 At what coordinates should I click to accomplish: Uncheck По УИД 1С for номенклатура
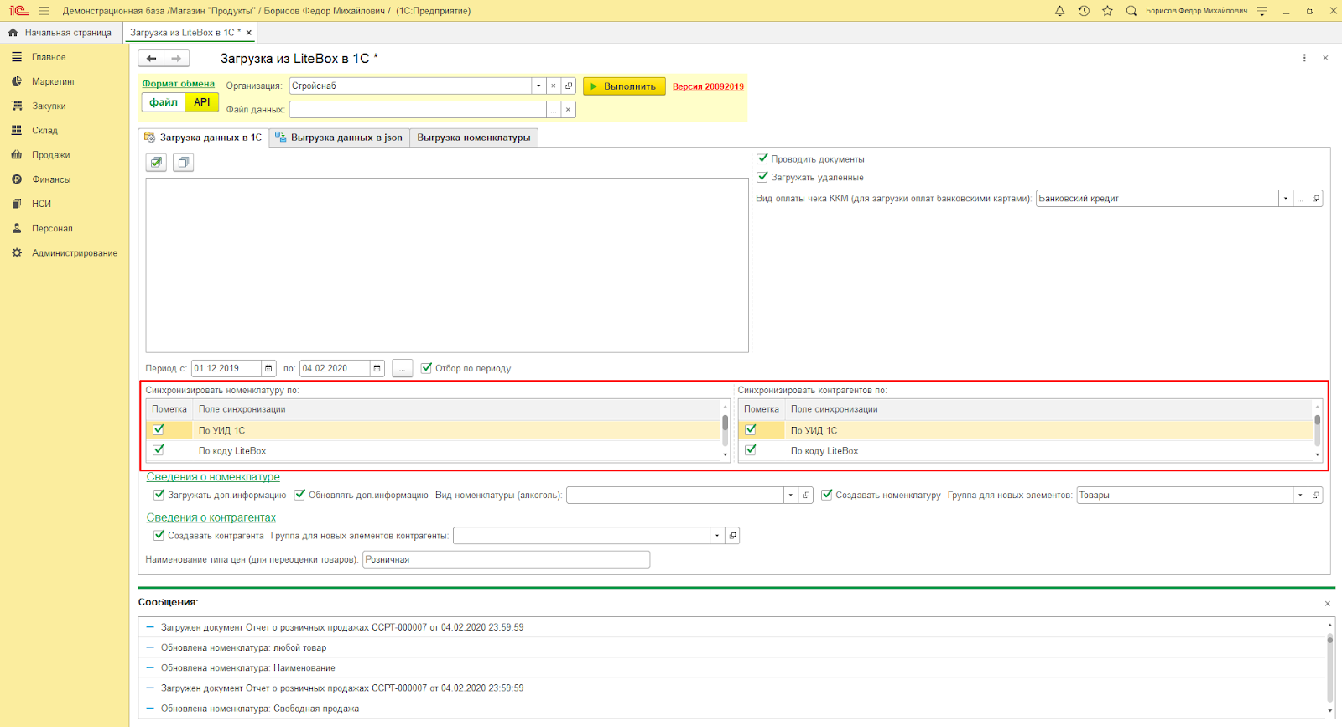click(159, 429)
